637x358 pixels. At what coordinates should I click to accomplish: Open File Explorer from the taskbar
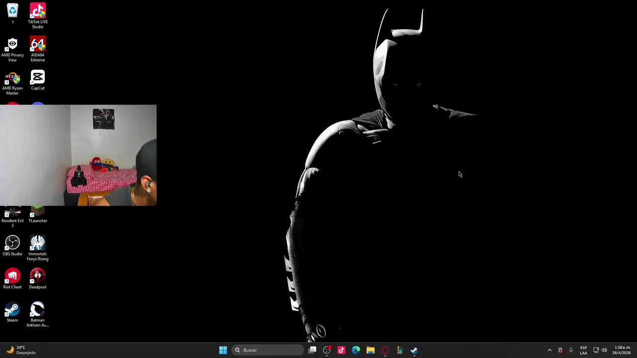[x=370, y=350]
